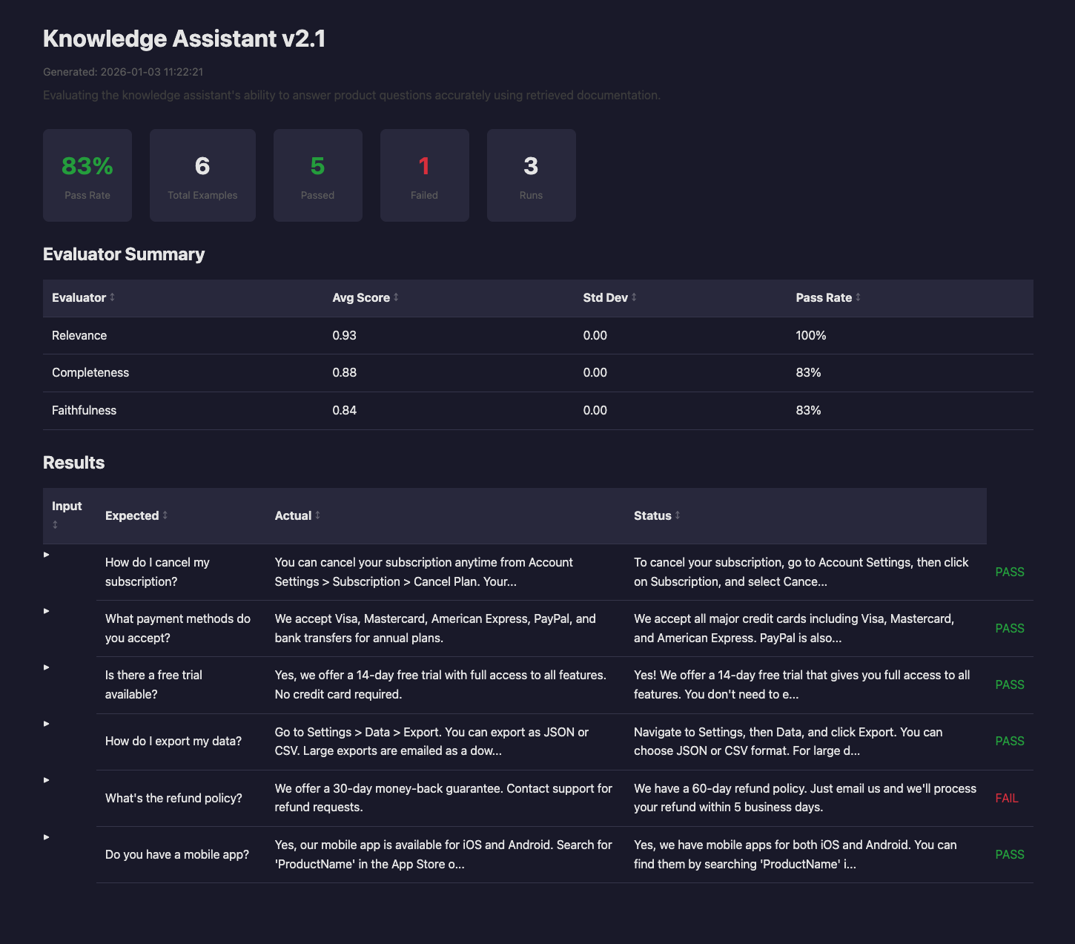This screenshot has width=1075, height=944.
Task: Select the 83% Pass Rate card
Action: (87, 175)
